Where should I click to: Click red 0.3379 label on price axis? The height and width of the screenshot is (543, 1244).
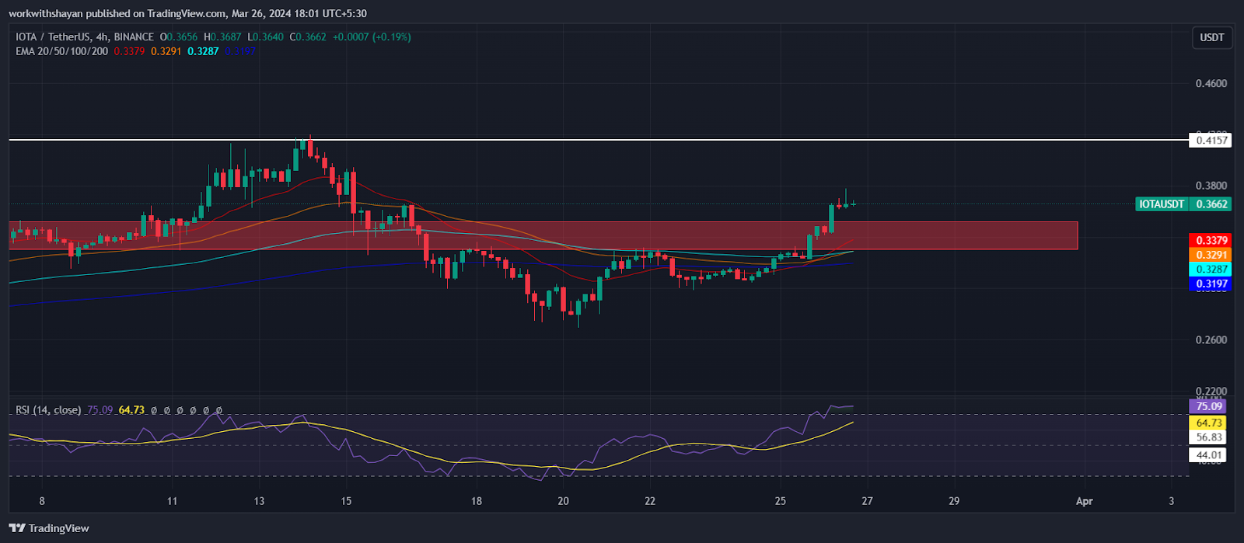coord(1211,241)
